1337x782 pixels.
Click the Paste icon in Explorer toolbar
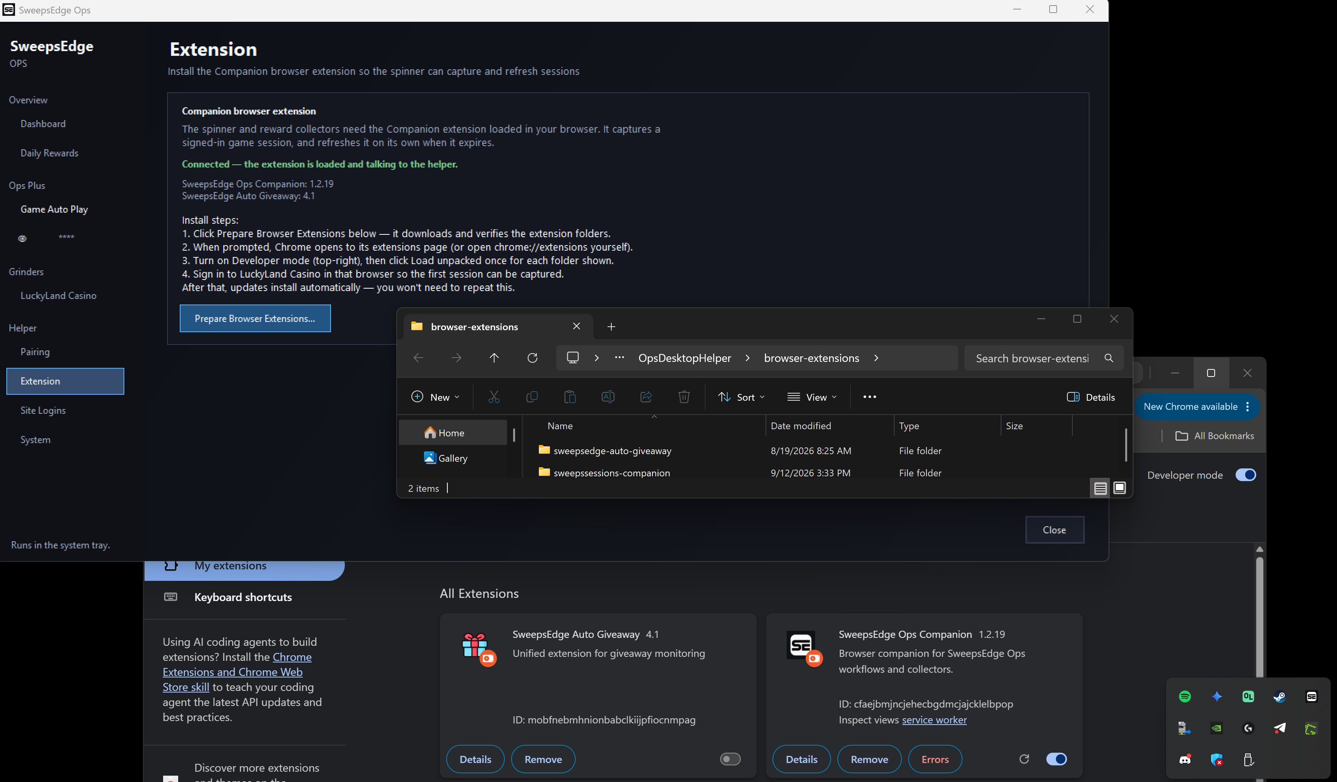tap(570, 397)
